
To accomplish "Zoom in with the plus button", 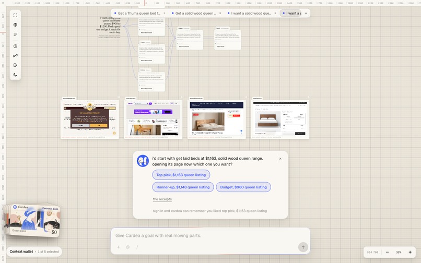I will point(410,252).
